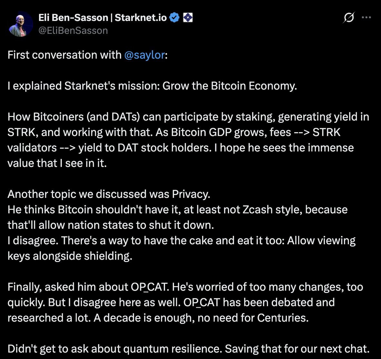Click the sentence about Zcash style privacy
Image resolution: width=381 pixels, height=359 pixels.
click(177, 209)
